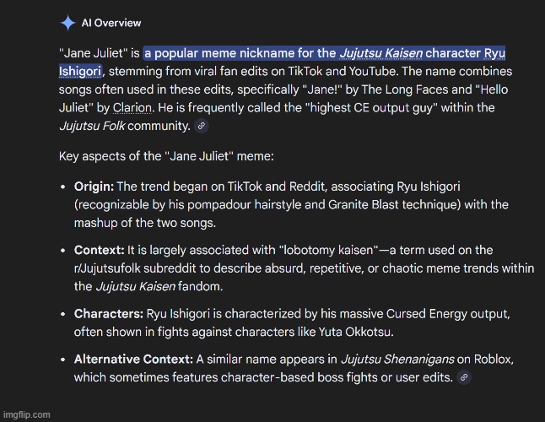545x422 pixels.
Task: Open source link icon after "Jujutsu Folk community."
Action: (x=201, y=127)
